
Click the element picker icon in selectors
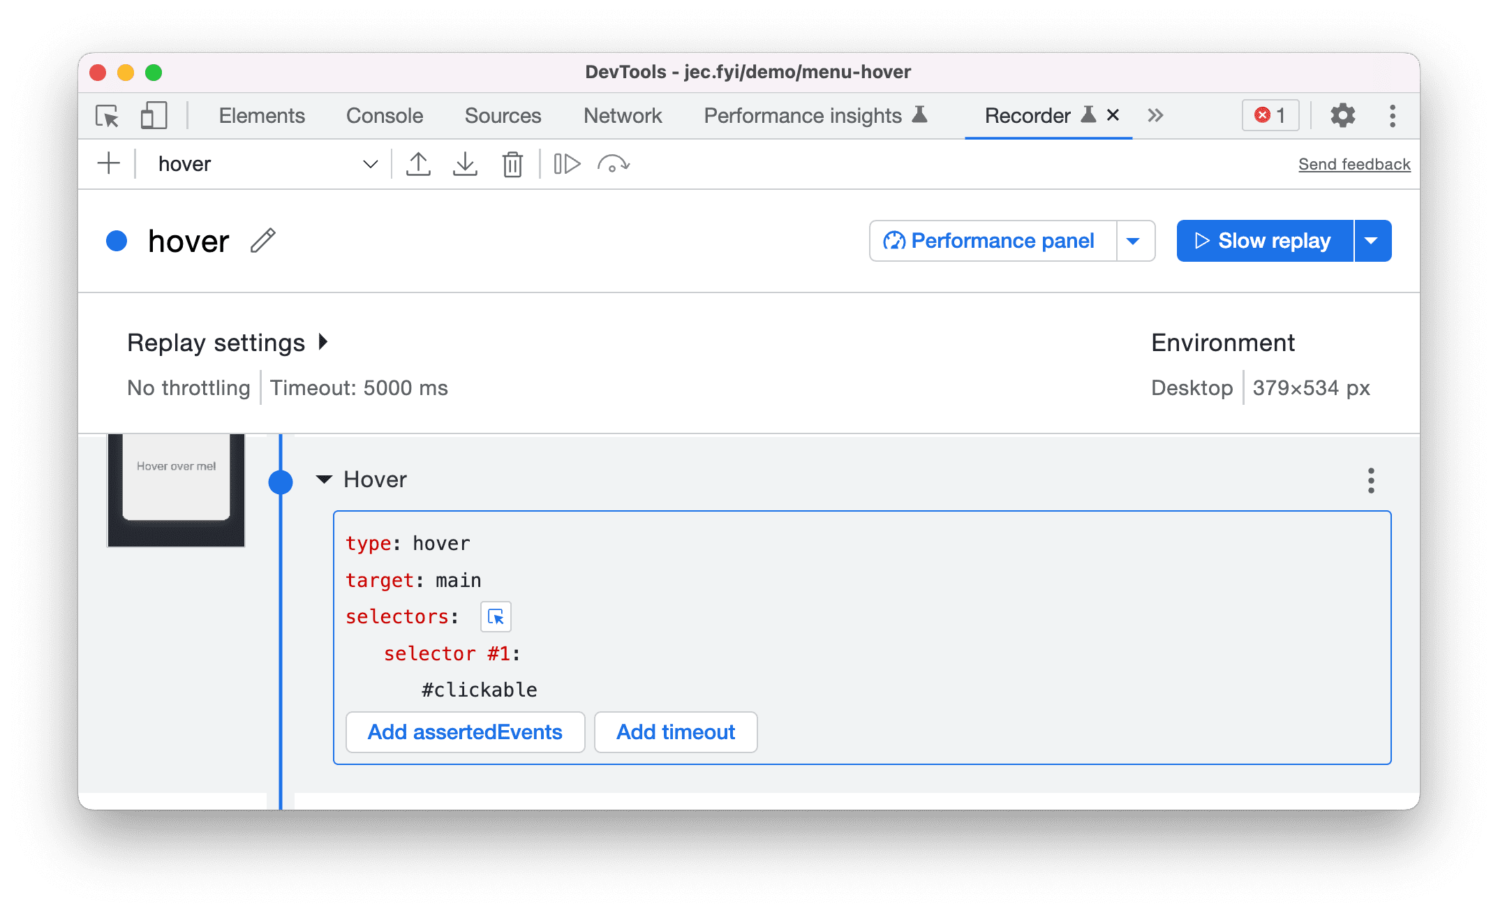496,616
